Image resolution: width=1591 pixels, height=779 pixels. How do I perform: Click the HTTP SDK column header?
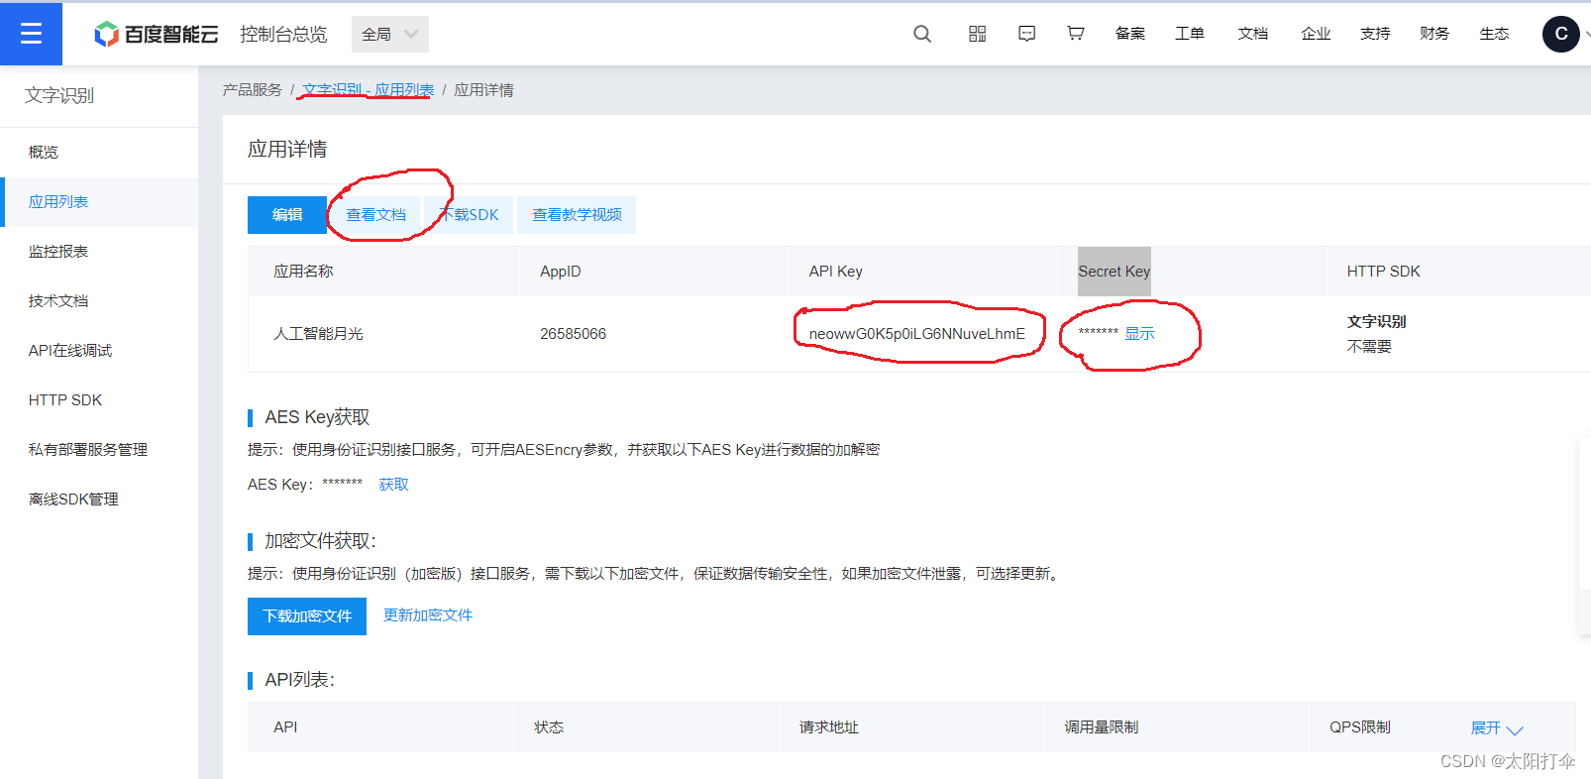tap(1384, 272)
